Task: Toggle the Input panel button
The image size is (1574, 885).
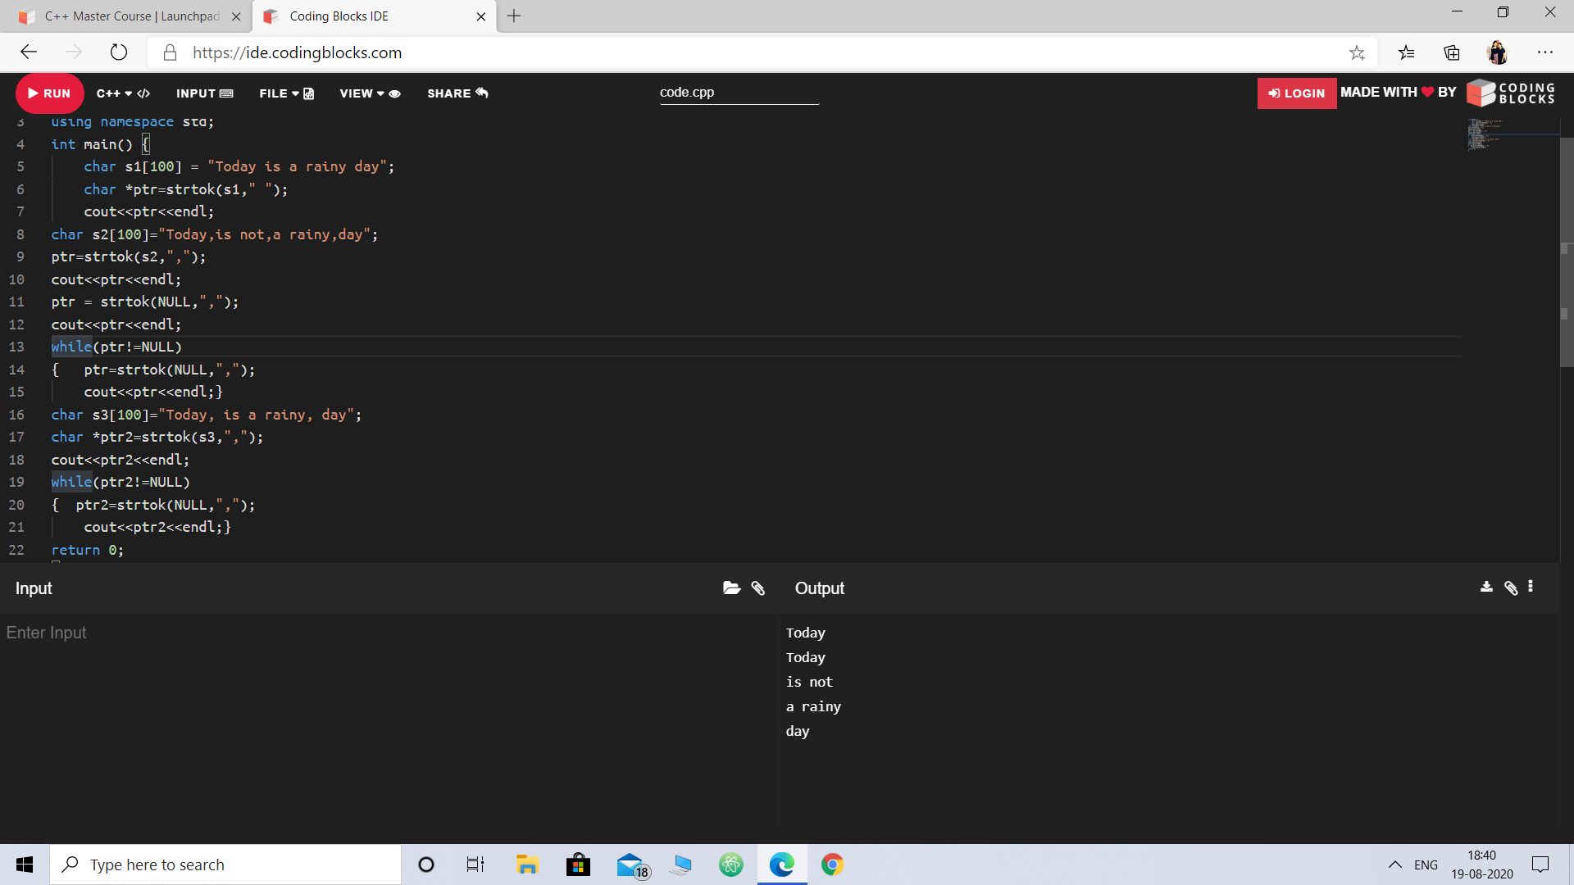Action: [204, 93]
